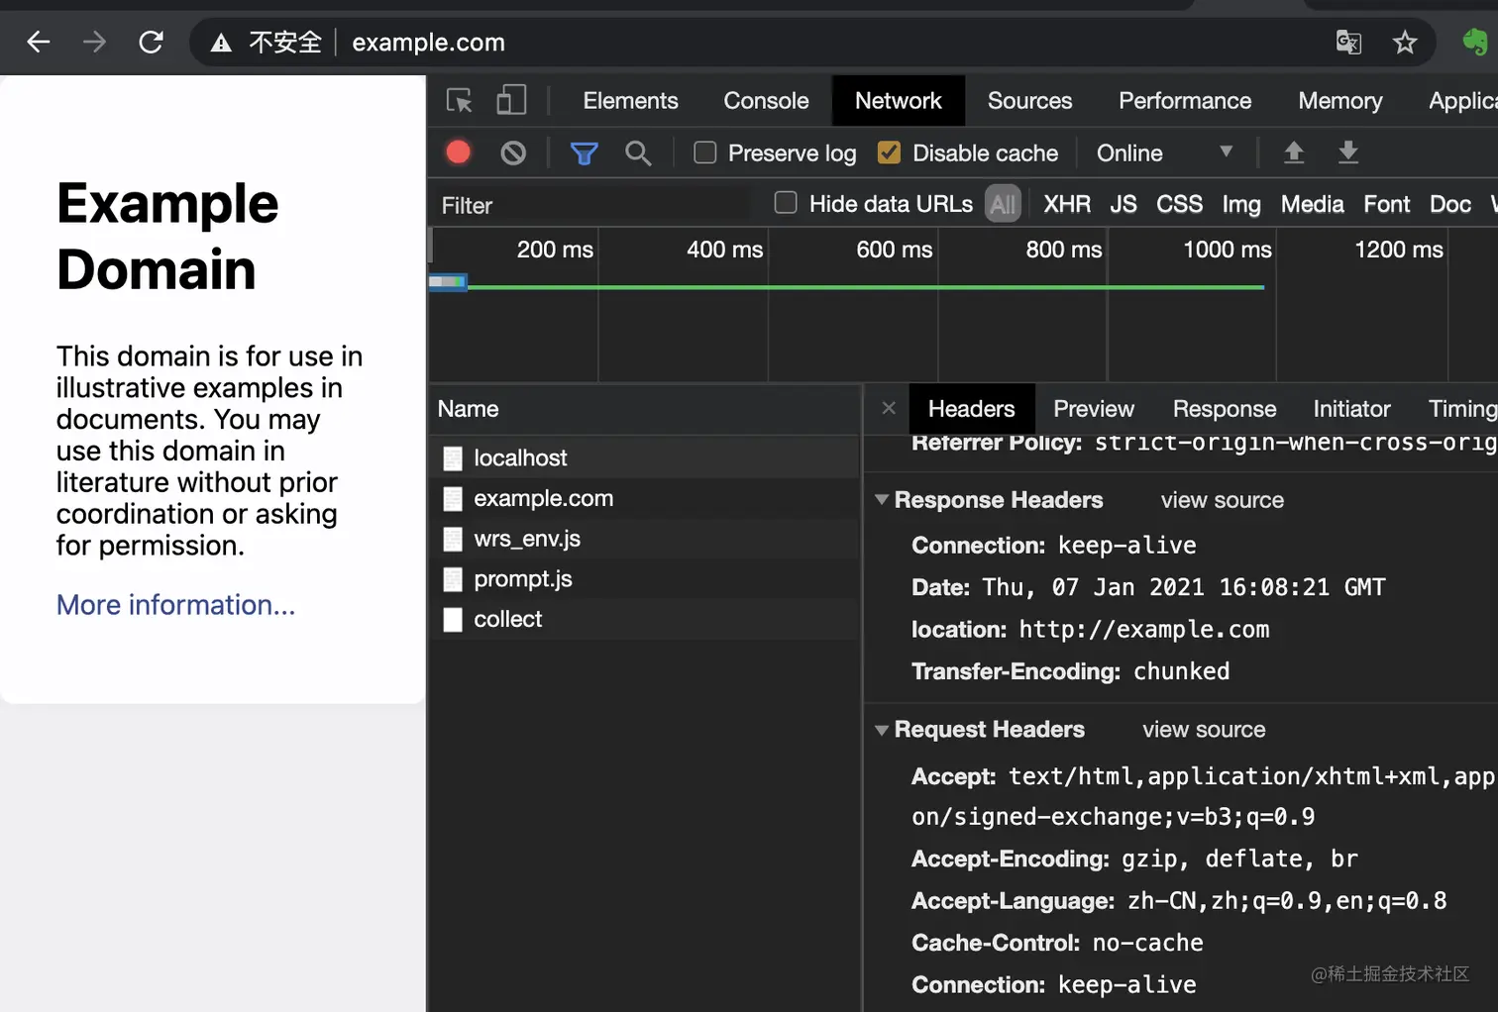Open the Initiator details tab
This screenshot has width=1498, height=1012.
pyautogui.click(x=1351, y=409)
